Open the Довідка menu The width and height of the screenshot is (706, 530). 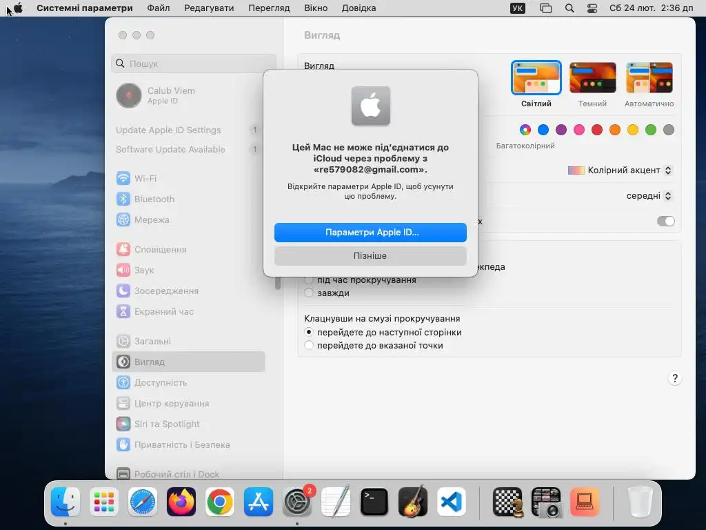(x=359, y=8)
